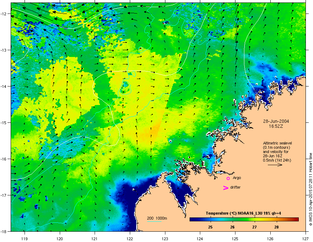Click the Temperature NOAA16_L3U color bar title
Image resolution: width=313 pixels, height=242 pixels.
point(243,213)
